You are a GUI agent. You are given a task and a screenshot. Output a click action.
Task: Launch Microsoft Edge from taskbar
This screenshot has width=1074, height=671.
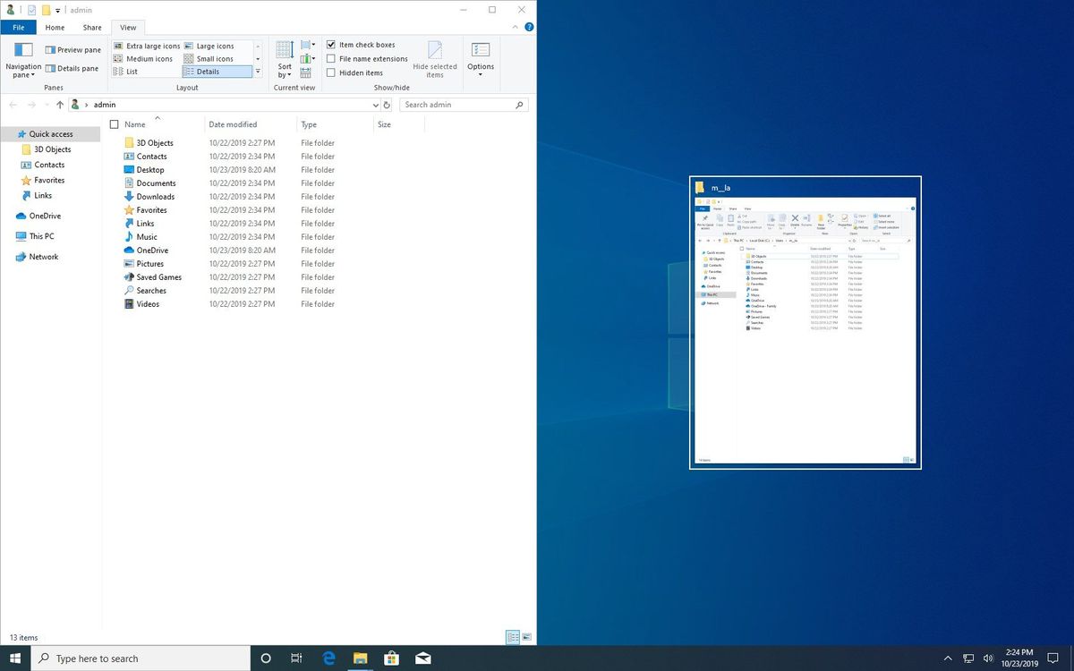pos(328,658)
